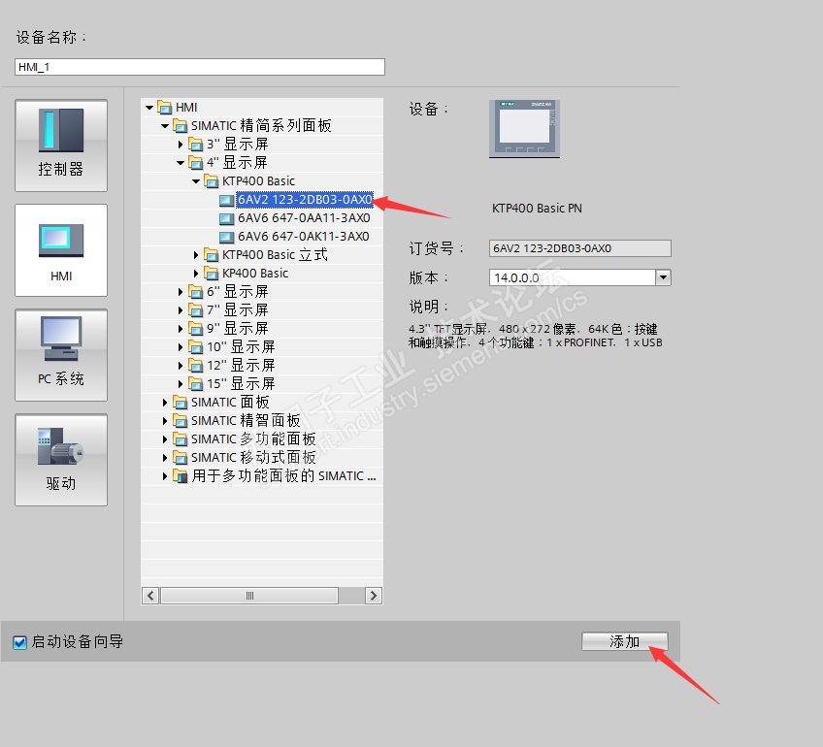
Task: Click the 订货号 order number field
Action: click(x=580, y=248)
